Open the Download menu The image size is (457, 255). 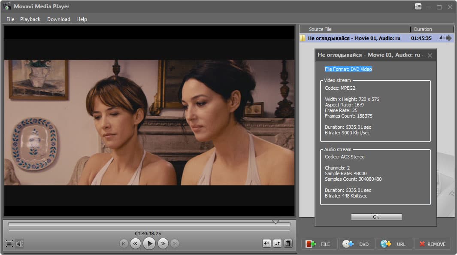point(59,19)
